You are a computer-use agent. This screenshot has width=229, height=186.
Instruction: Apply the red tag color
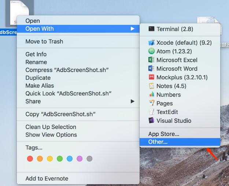(30, 159)
